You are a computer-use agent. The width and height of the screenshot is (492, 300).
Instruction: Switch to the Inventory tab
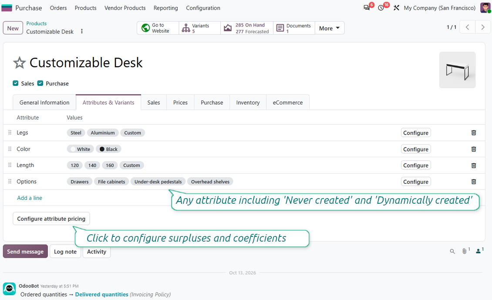(x=248, y=103)
